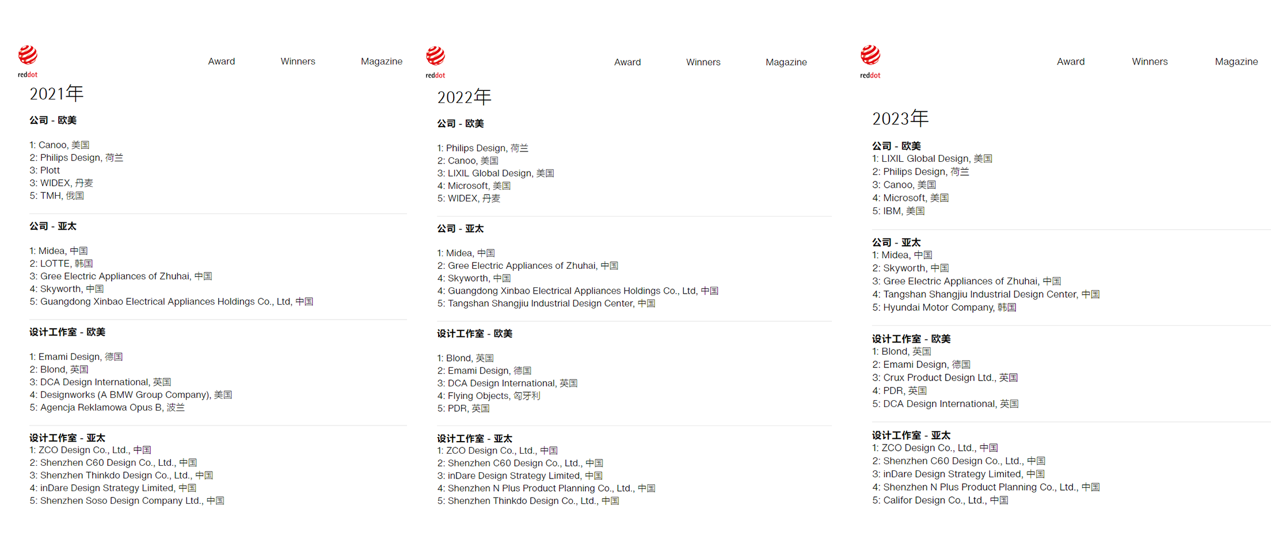Click '2: Gree Electric Appliances' in 2022 list
Screen dimensions: 1271x547
click(527, 265)
